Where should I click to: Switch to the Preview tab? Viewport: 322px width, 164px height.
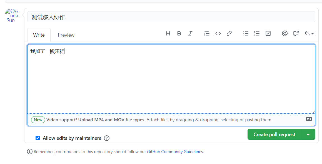(x=66, y=35)
